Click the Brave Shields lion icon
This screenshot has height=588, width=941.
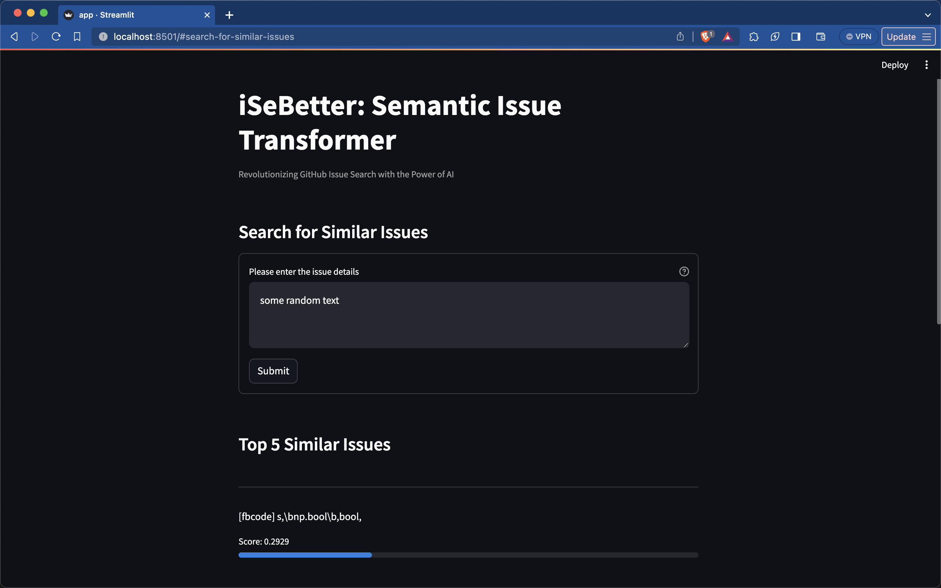pos(705,37)
